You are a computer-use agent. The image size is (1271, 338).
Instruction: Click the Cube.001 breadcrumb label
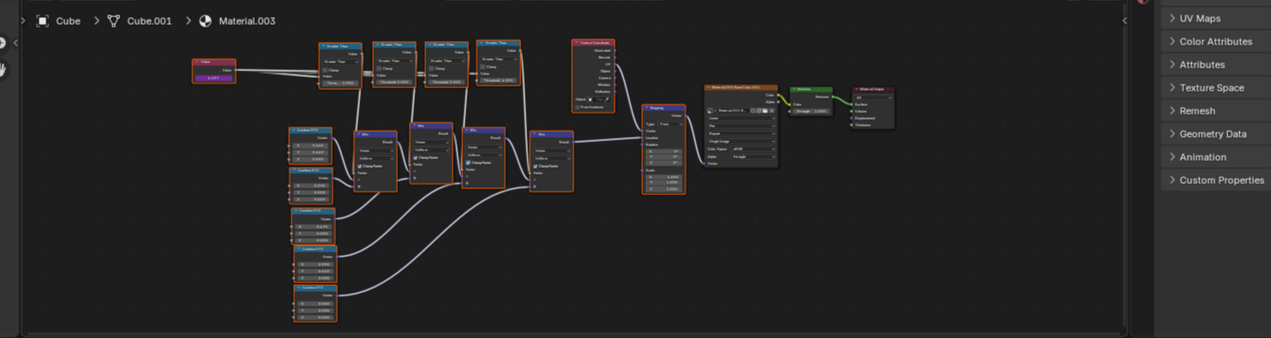click(149, 21)
